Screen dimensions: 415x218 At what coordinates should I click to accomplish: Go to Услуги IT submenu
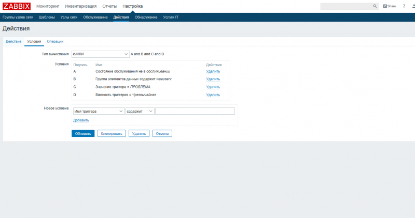pos(171,17)
